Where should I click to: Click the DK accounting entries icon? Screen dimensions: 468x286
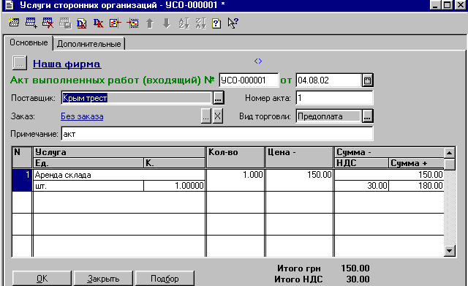pyautogui.click(x=98, y=23)
